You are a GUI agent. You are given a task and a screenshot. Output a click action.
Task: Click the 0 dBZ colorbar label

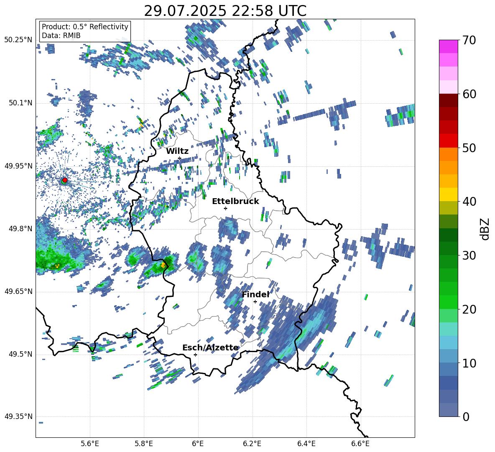tap(466, 416)
